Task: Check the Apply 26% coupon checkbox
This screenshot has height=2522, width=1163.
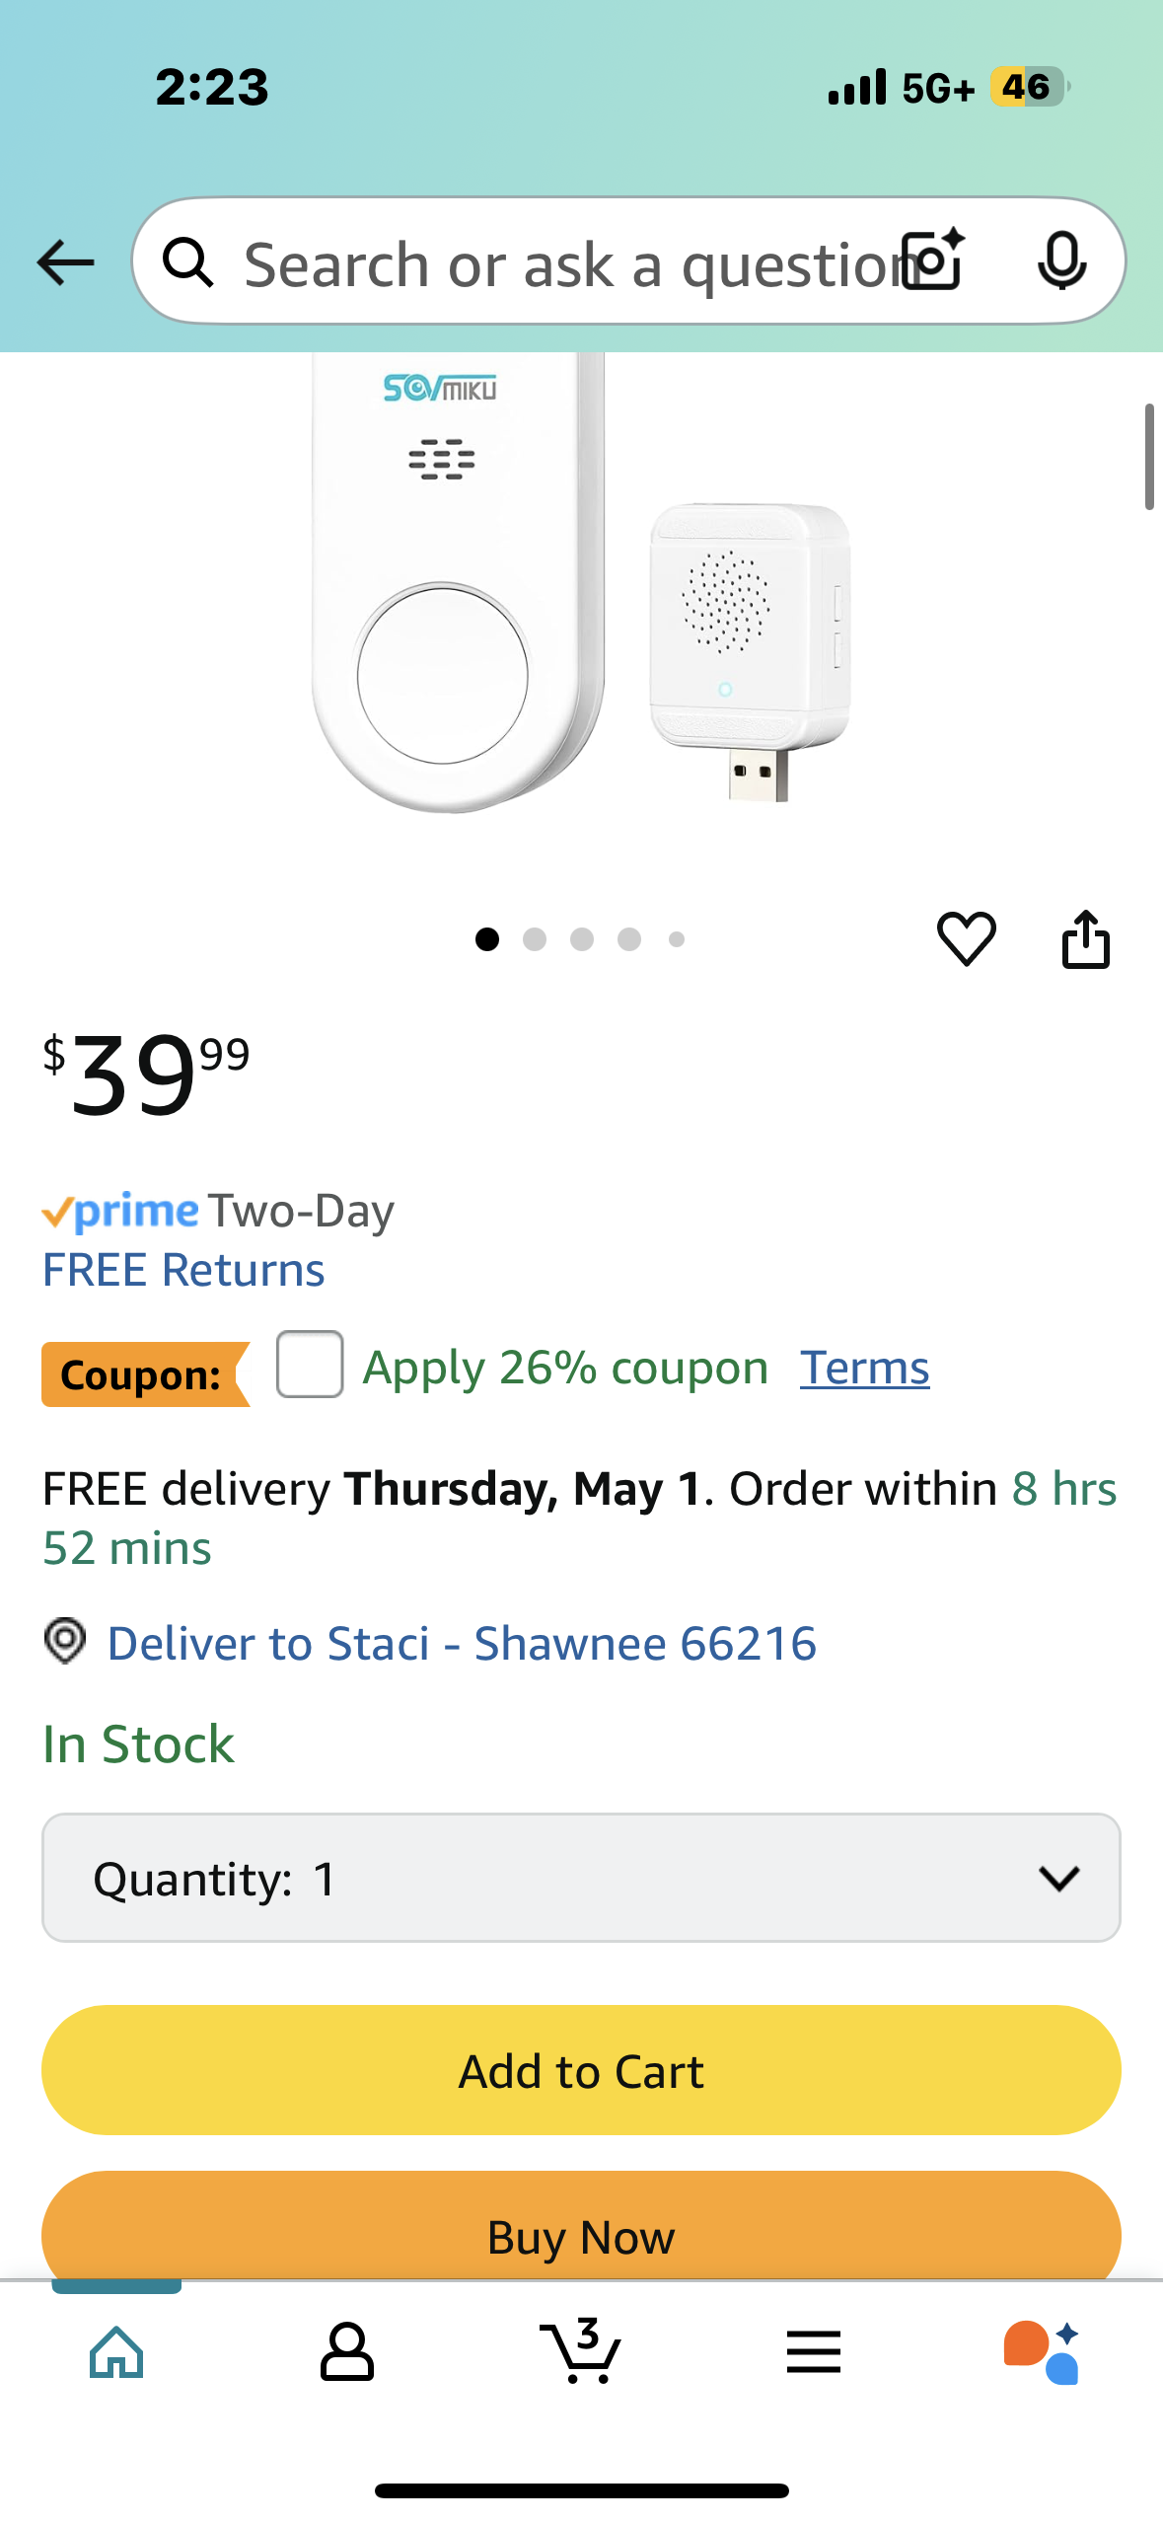Action: (x=310, y=1365)
